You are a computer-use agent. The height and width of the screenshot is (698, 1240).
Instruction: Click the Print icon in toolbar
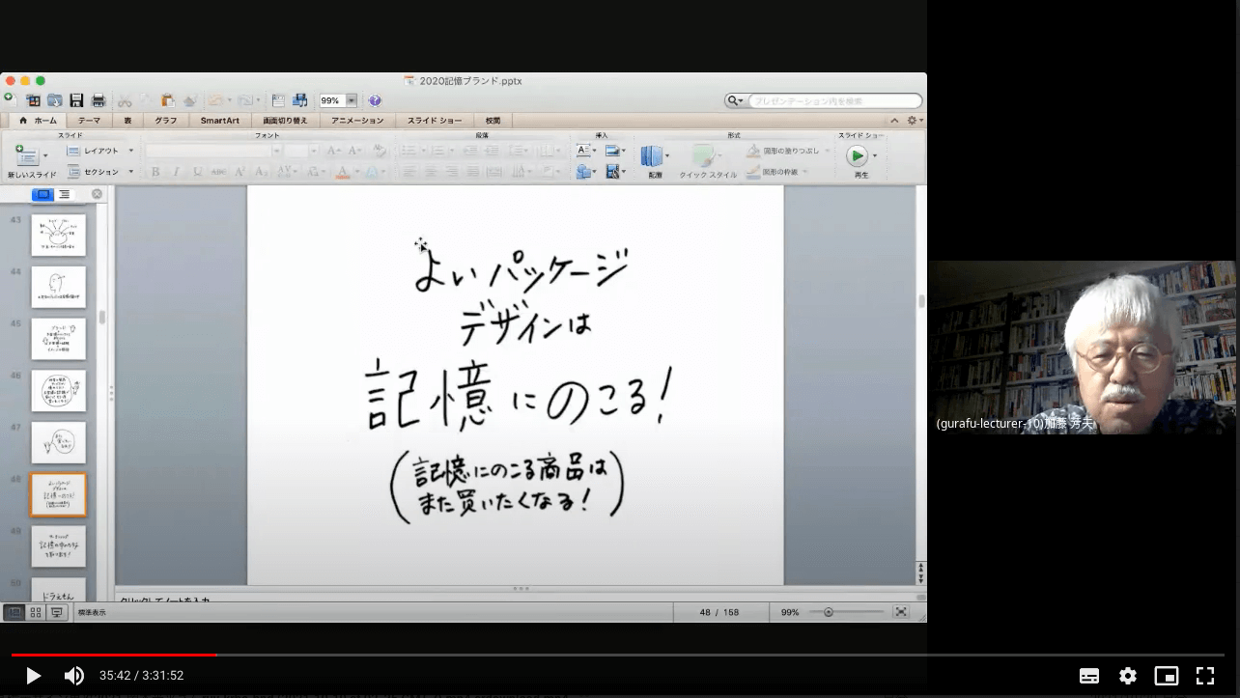(98, 100)
